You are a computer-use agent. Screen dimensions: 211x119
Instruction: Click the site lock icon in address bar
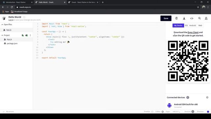[17, 7]
